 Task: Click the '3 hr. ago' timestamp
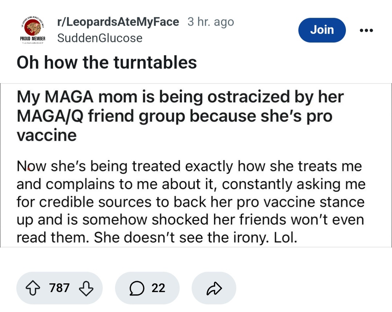coord(211,22)
